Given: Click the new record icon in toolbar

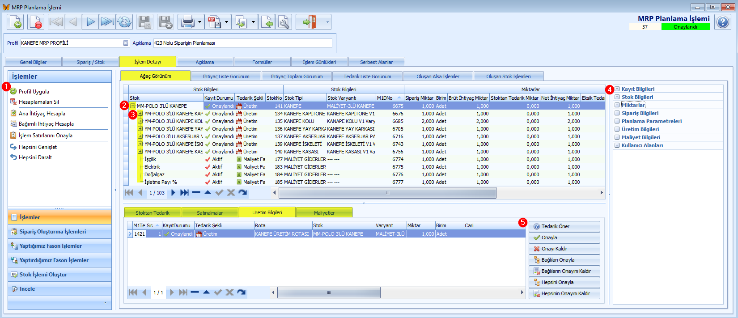Looking at the screenshot, I should (x=15, y=22).
